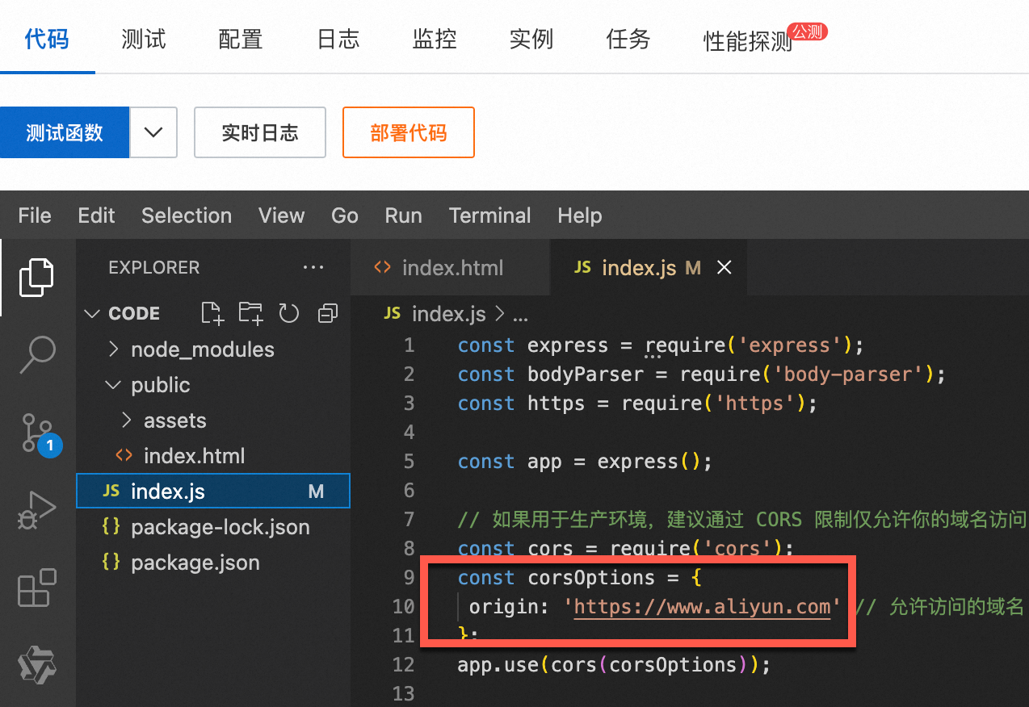Image resolution: width=1029 pixels, height=707 pixels.
Task: Switch to the 测试 tab
Action: click(x=144, y=38)
